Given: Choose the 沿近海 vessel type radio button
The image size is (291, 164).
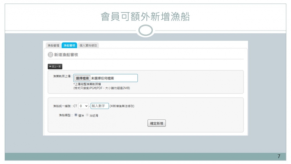Looking at the screenshot, I should tap(87, 115).
